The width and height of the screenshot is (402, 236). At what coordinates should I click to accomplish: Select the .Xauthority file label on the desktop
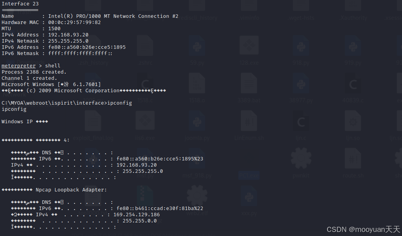pyautogui.click(x=353, y=18)
